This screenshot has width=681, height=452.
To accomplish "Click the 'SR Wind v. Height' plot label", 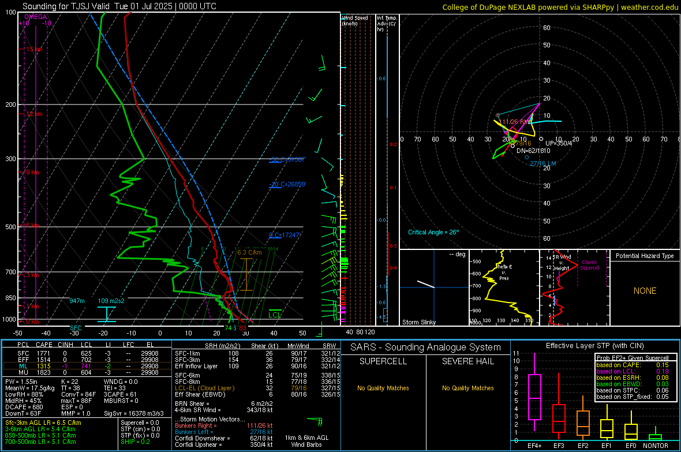I will coord(562,263).
